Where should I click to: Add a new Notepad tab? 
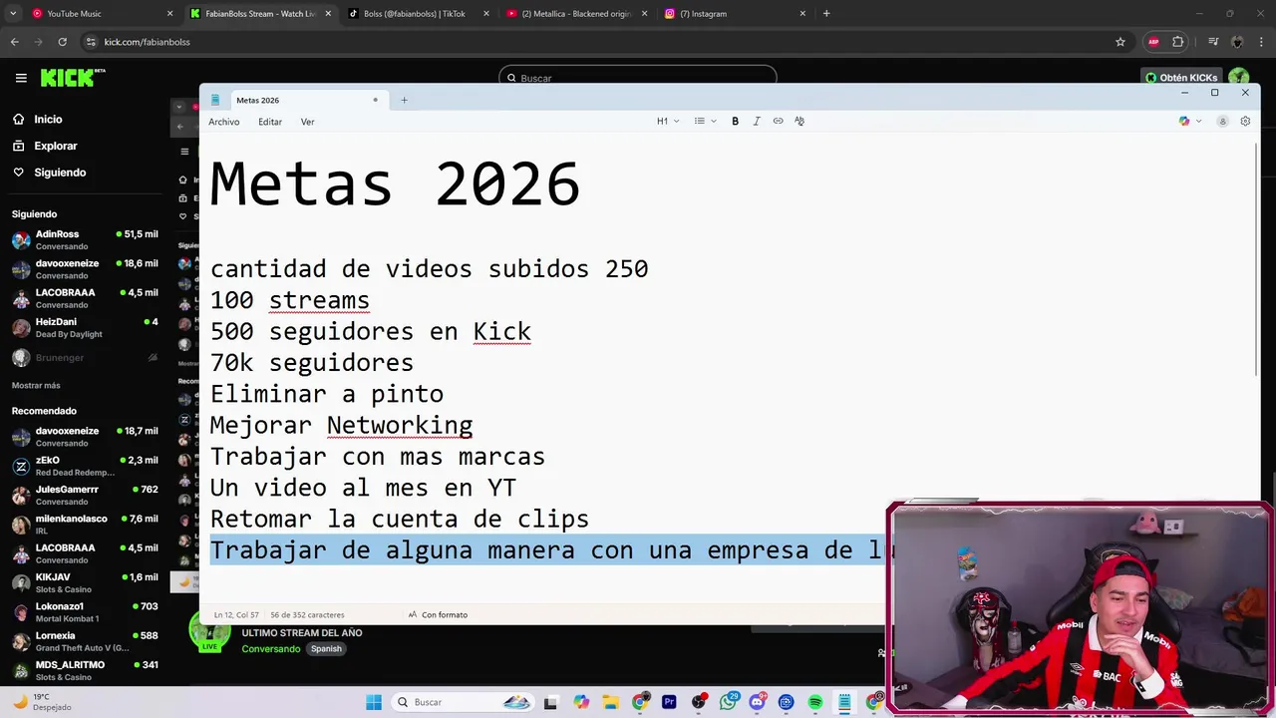404,100
